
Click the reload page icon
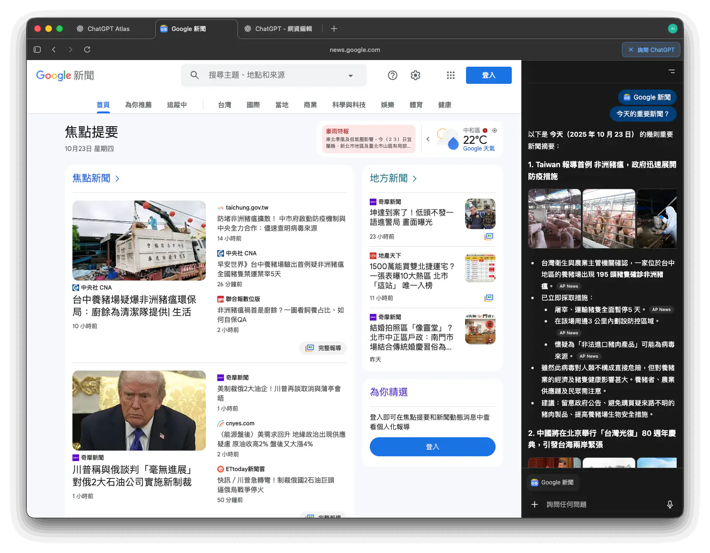click(87, 50)
